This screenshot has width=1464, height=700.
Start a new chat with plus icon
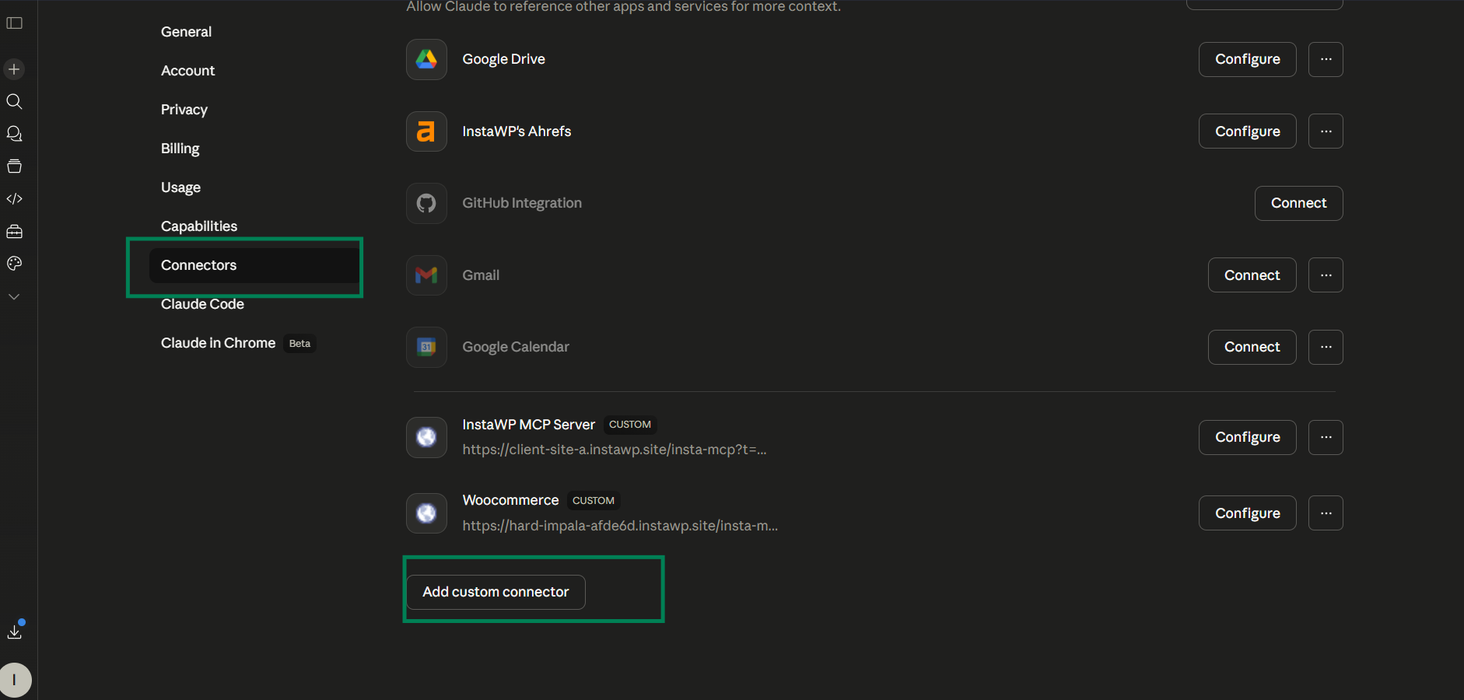[x=14, y=69]
